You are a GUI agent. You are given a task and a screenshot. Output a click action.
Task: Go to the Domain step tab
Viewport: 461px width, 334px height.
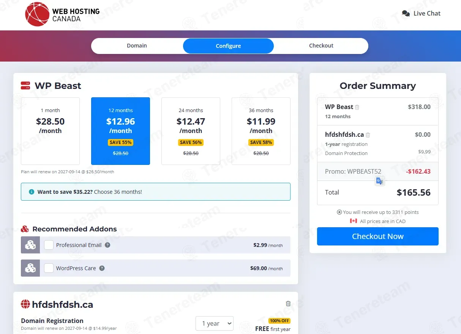[x=137, y=46]
